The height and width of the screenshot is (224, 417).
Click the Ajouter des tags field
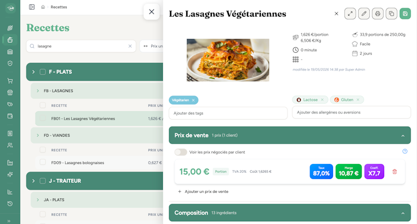(x=228, y=113)
